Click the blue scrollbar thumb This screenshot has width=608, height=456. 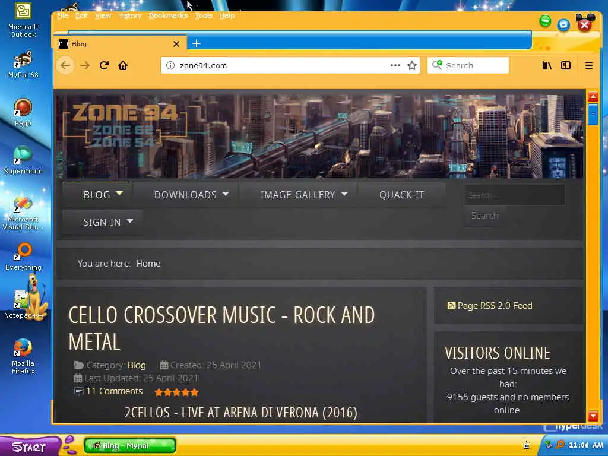coord(593,115)
